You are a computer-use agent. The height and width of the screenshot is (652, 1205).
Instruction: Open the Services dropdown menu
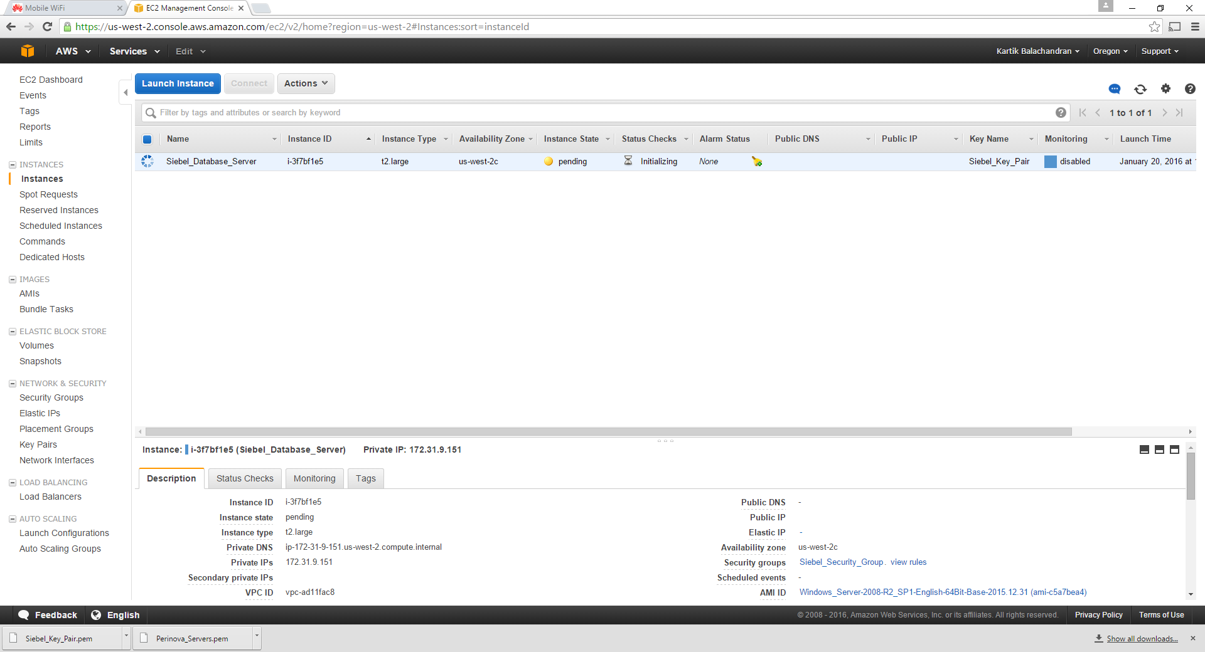click(134, 51)
